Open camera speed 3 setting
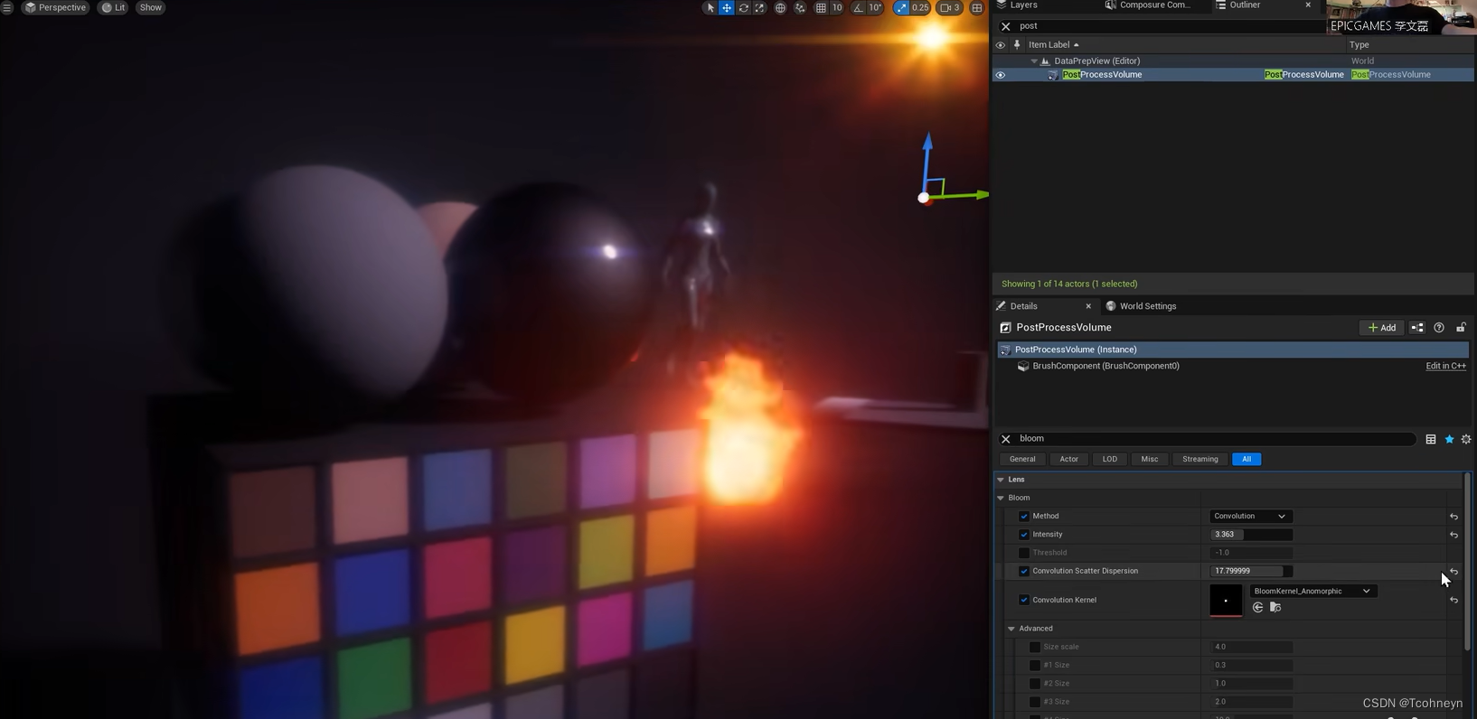 click(x=950, y=8)
